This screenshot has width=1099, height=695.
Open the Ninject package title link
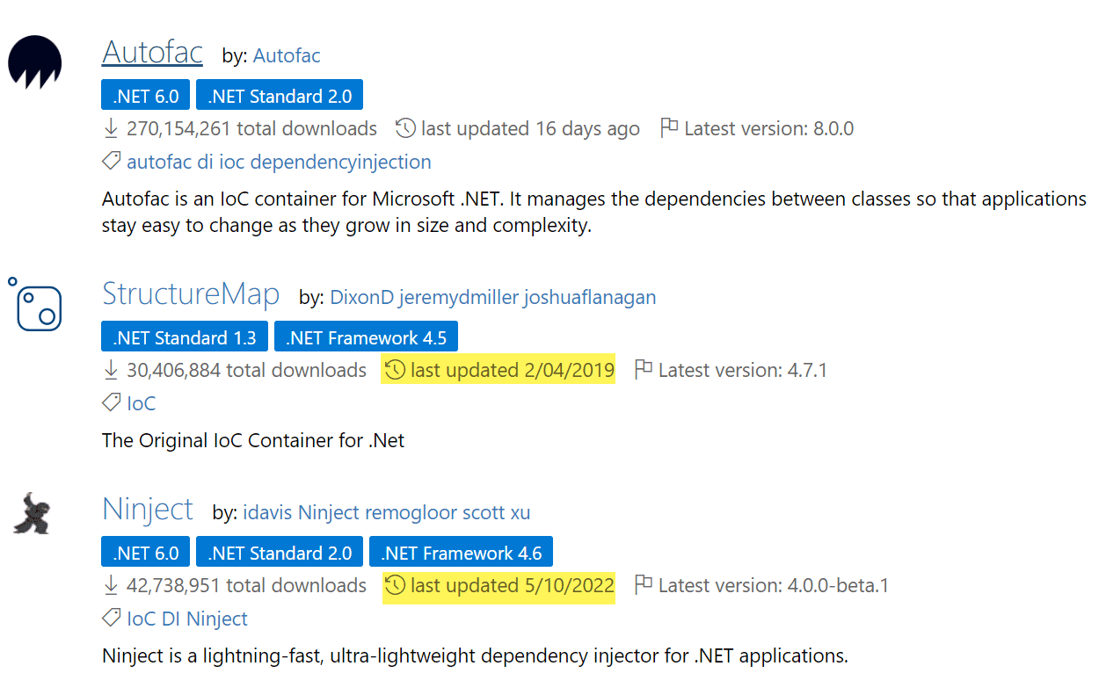click(x=148, y=509)
